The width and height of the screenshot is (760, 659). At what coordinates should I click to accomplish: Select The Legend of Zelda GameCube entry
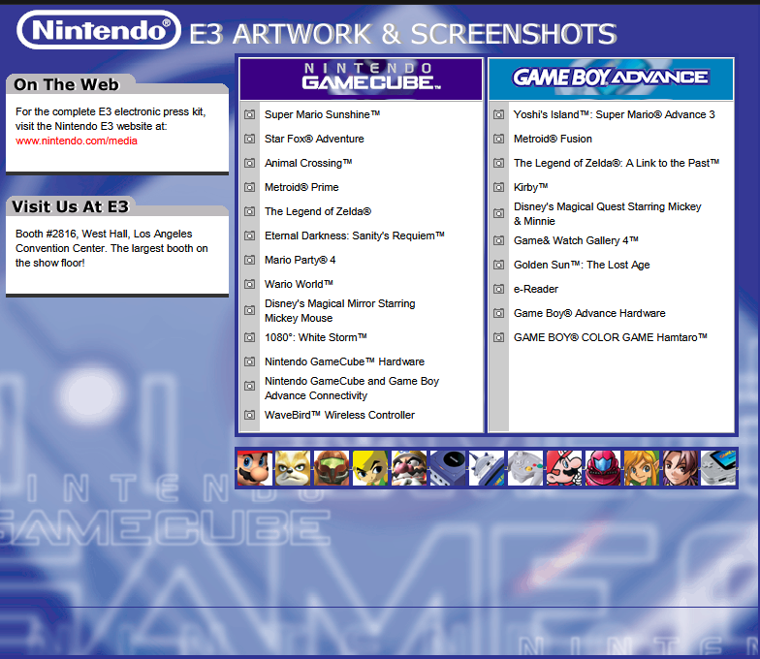click(318, 211)
